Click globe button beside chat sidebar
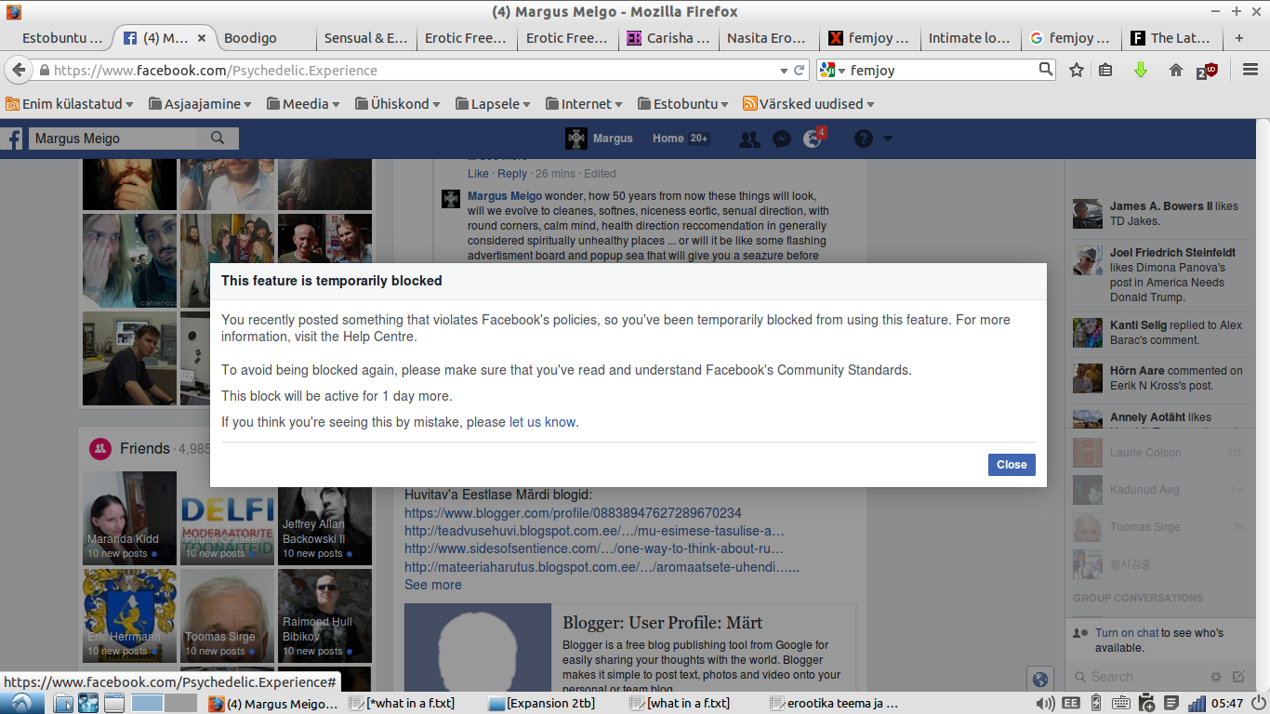This screenshot has width=1270, height=714. coord(1040,680)
